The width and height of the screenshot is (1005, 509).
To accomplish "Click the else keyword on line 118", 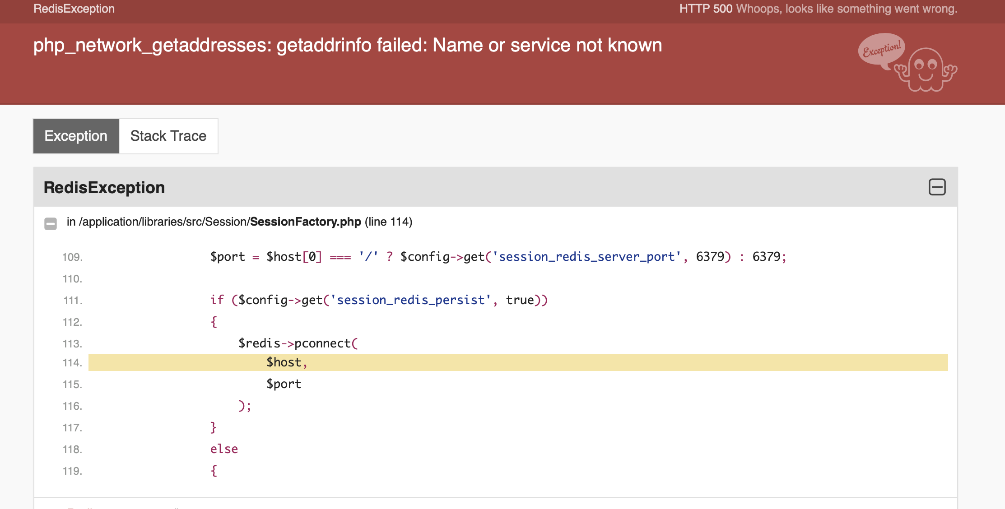I will (224, 449).
